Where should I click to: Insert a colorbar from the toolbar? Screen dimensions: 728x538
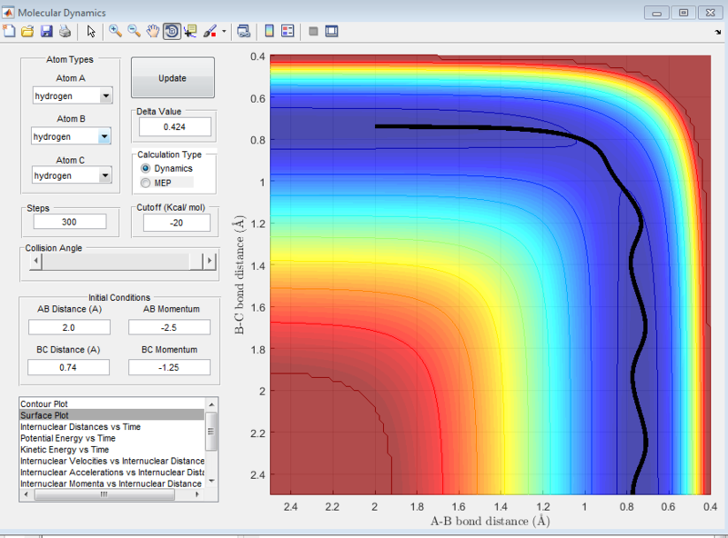[269, 31]
